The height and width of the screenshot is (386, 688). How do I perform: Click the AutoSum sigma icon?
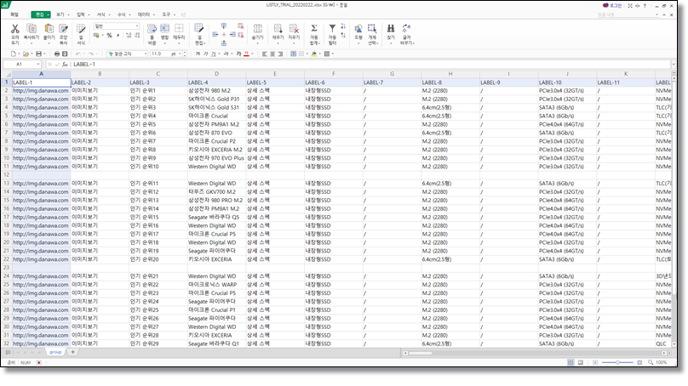pyautogui.click(x=314, y=28)
